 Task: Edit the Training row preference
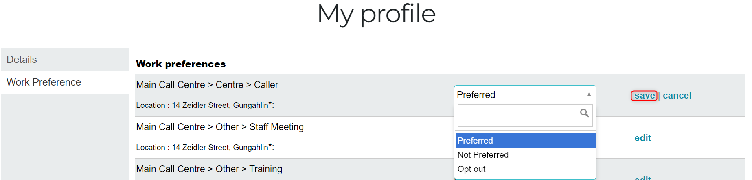pyautogui.click(x=643, y=178)
